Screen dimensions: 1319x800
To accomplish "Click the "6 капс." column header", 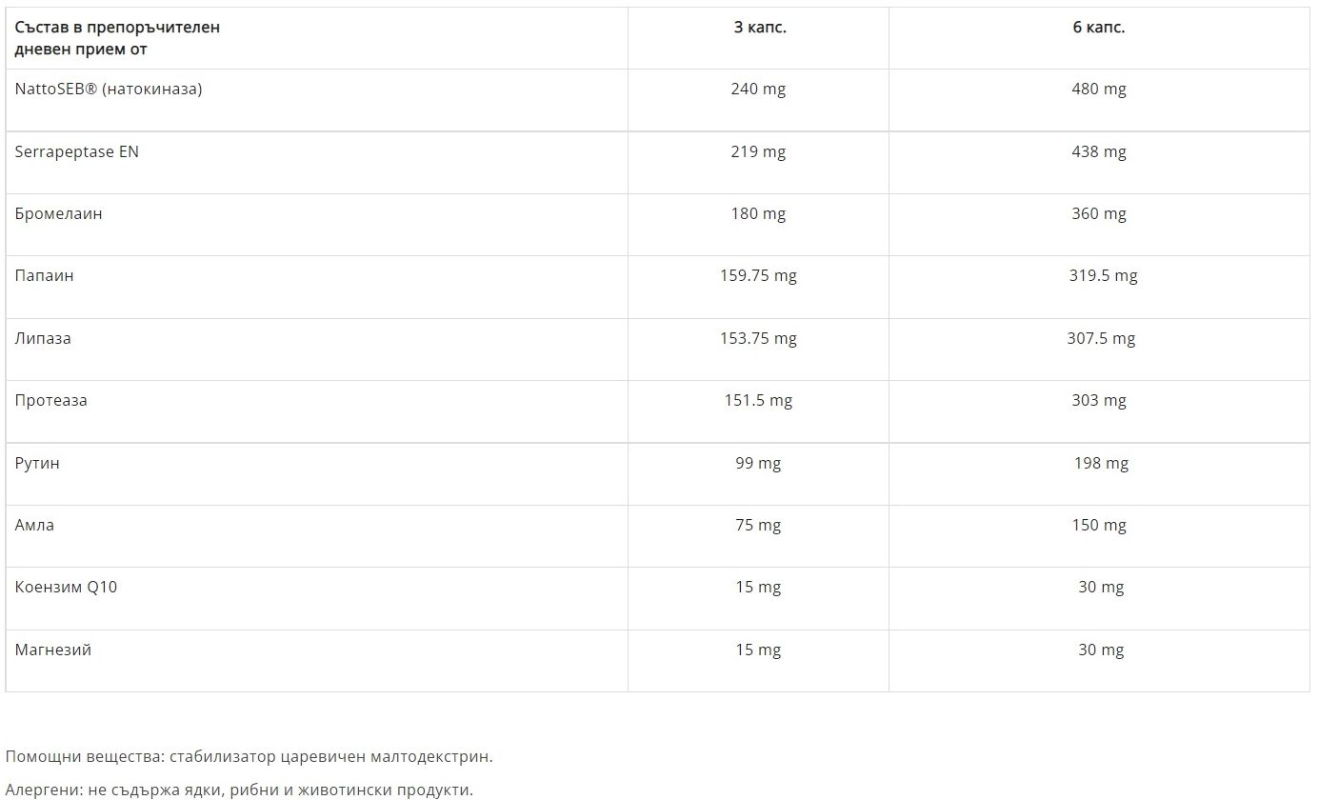I will (x=1098, y=28).
